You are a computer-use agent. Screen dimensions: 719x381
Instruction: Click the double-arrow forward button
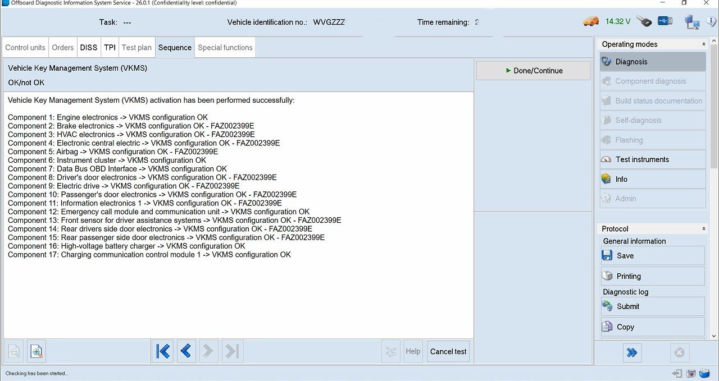click(x=632, y=352)
